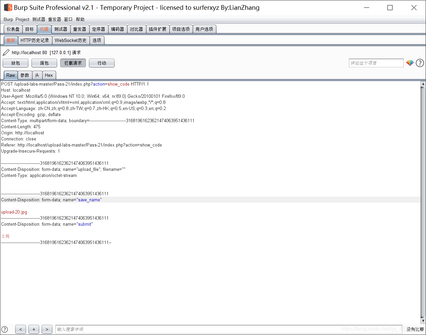The height and width of the screenshot is (335, 426).
Task: Go to next search match arrow
Action: pos(47,329)
